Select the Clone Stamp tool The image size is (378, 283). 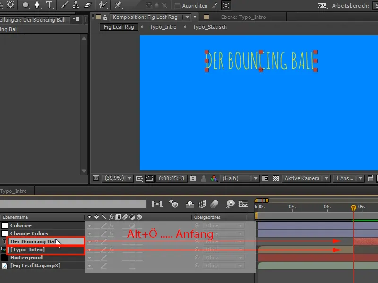pyautogui.click(x=76, y=5)
